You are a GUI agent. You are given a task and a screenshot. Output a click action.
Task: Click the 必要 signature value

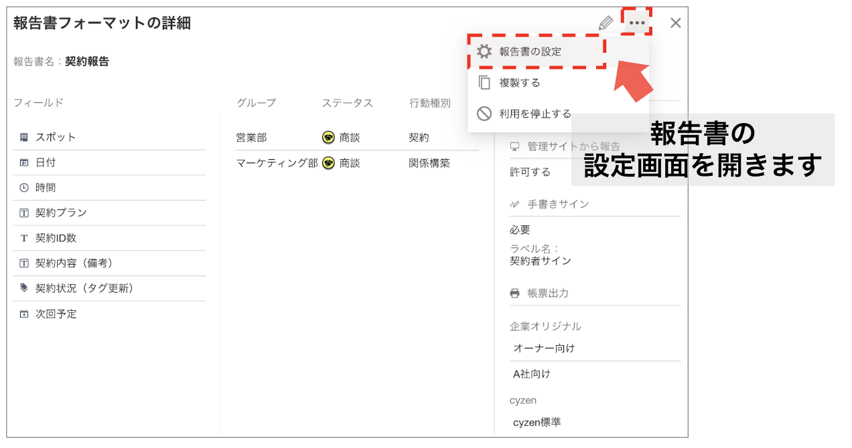[x=520, y=229]
